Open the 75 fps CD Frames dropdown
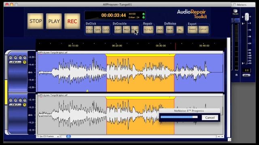Screen dimensions: 259x145 point(48,136)
